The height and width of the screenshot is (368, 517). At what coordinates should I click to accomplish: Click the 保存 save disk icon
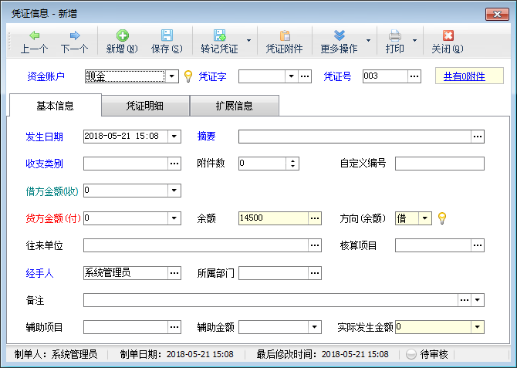166,35
